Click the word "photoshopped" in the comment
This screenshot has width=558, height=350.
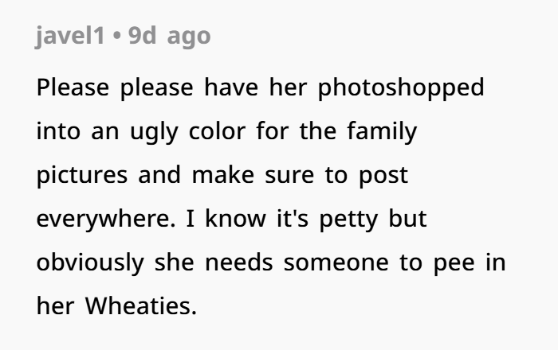pyautogui.click(x=401, y=87)
